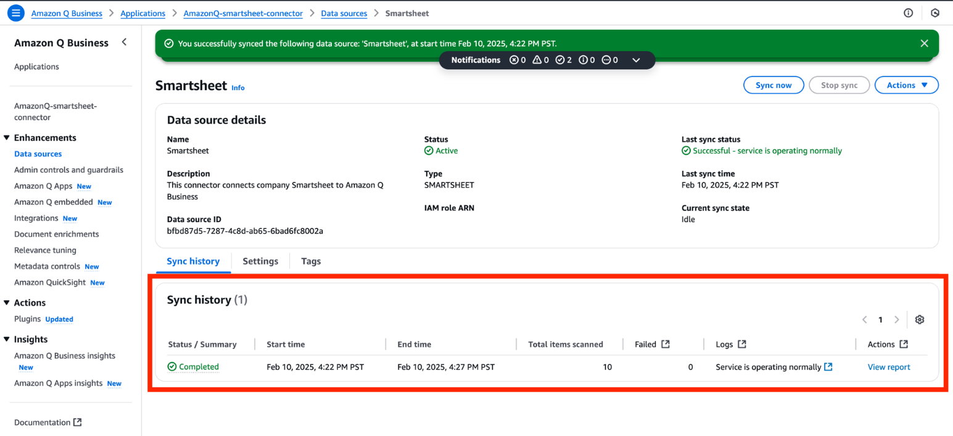Open the Actions dropdown button
The image size is (953, 436).
(x=907, y=85)
